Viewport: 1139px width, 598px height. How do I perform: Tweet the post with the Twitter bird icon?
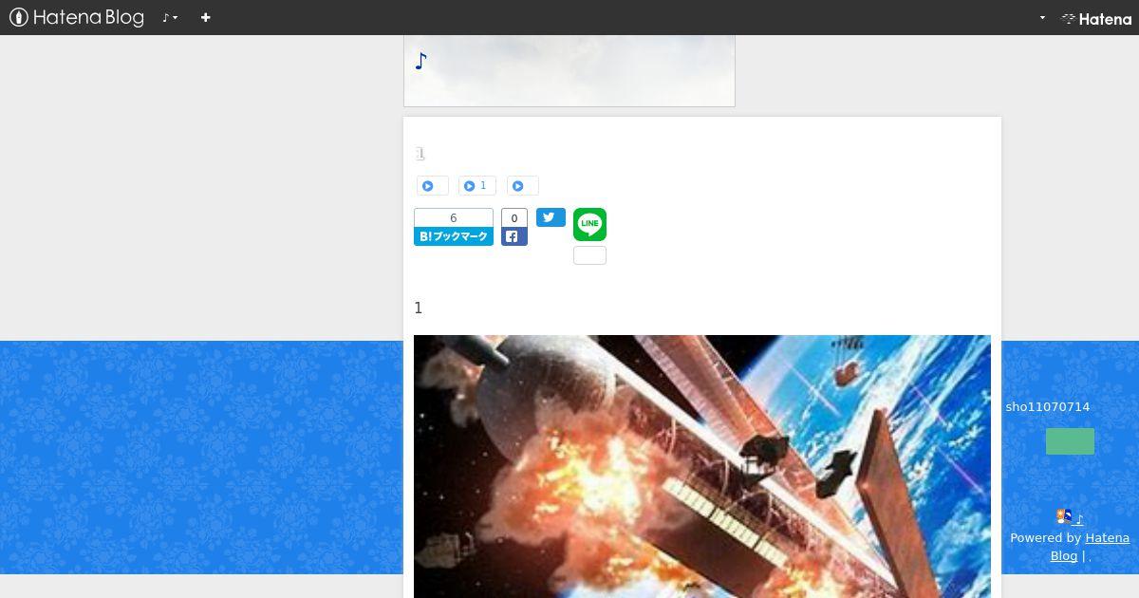pos(551,217)
